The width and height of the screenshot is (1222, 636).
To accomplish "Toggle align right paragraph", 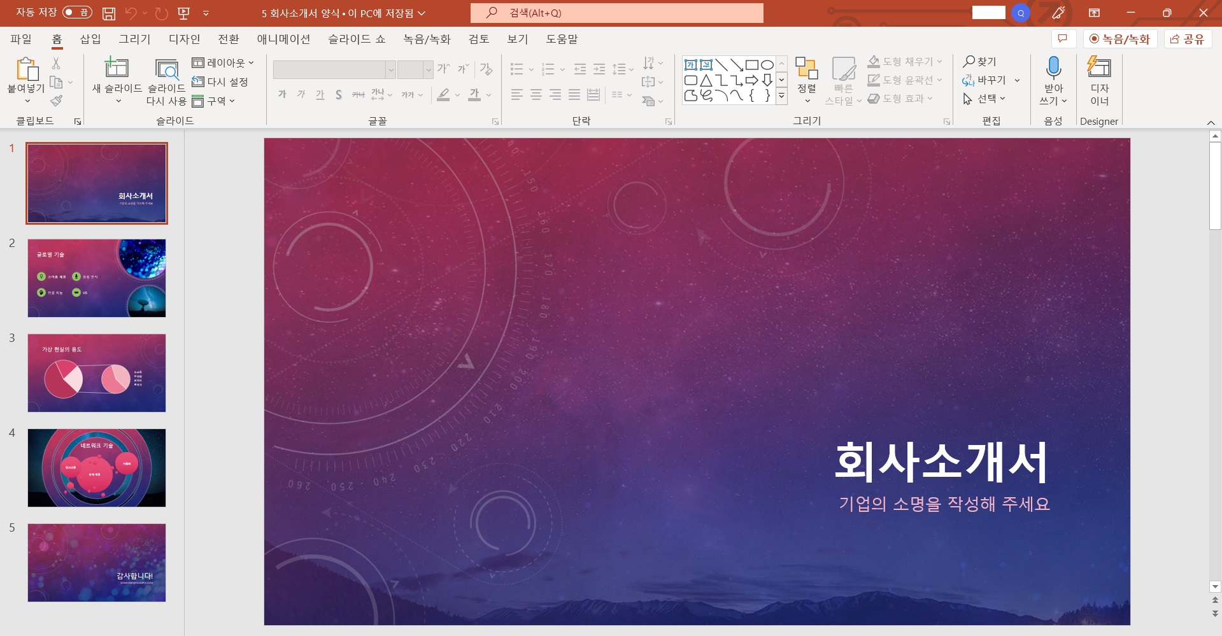I will [555, 95].
